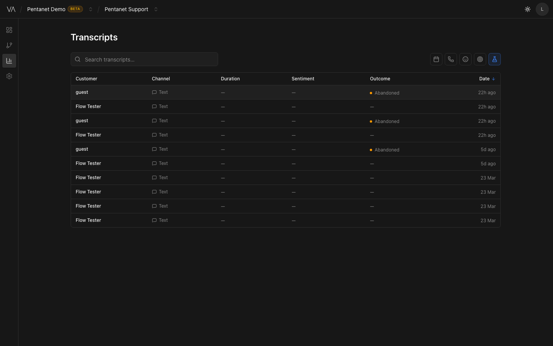The image size is (553, 346).
Task: Open the analytics bar-chart sidebar icon
Action: coord(9,60)
